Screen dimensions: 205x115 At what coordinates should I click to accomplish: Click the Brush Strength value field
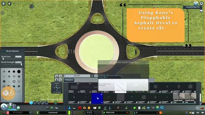18,62
